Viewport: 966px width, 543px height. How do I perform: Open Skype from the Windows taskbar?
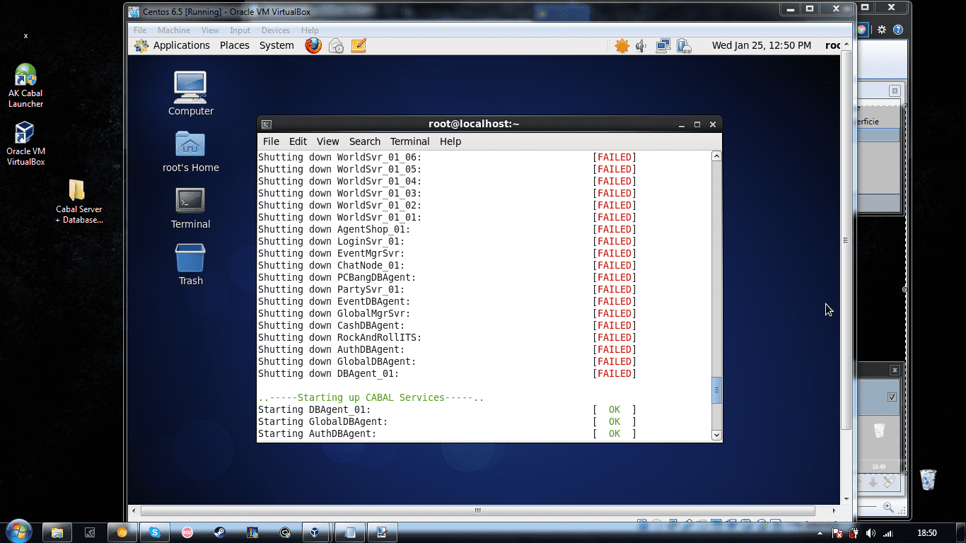155,532
